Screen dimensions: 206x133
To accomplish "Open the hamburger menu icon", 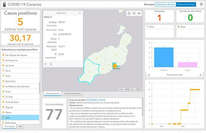I will (201, 4).
